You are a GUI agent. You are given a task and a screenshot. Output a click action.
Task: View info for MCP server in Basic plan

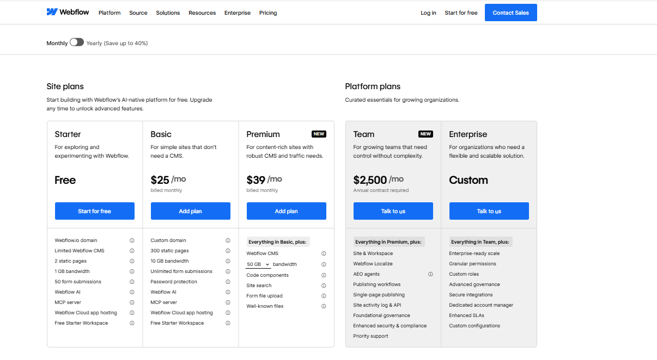pos(228,302)
